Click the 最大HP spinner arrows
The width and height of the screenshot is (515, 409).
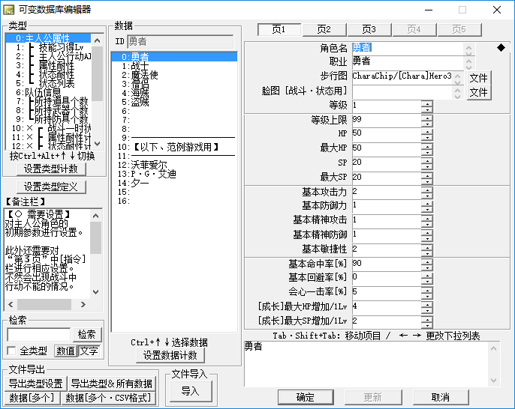pyautogui.click(x=427, y=149)
